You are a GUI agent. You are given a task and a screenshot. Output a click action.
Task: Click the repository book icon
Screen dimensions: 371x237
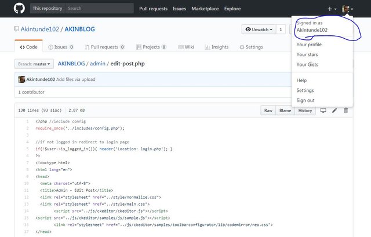17,29
